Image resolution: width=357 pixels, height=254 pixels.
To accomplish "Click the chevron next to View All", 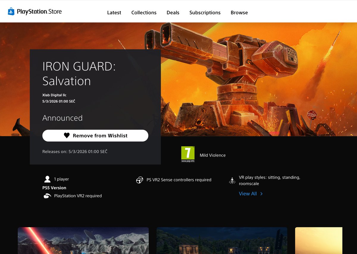I will pos(262,194).
